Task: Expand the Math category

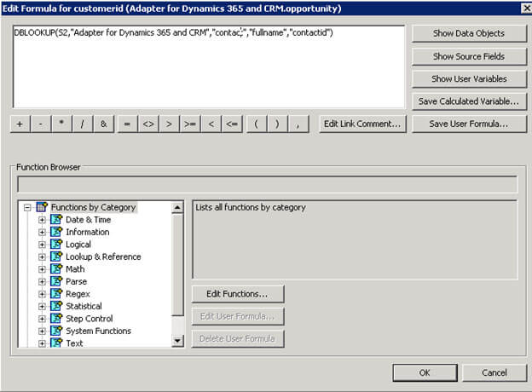Action: pos(42,269)
